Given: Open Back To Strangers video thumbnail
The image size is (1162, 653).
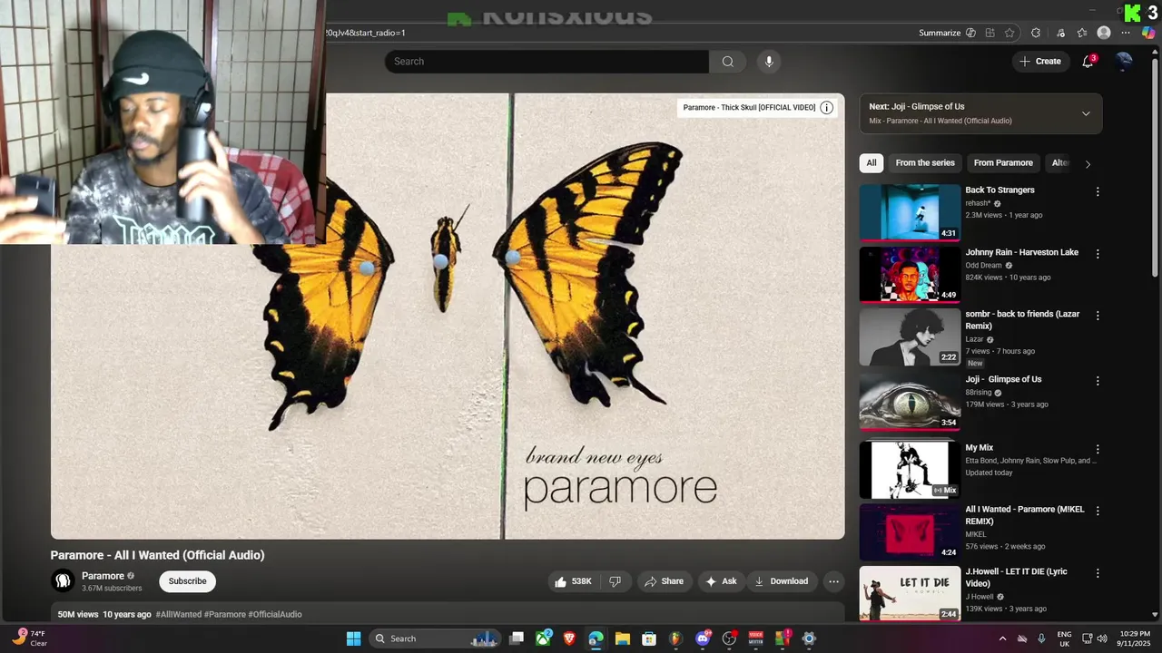Looking at the screenshot, I should click(x=910, y=212).
